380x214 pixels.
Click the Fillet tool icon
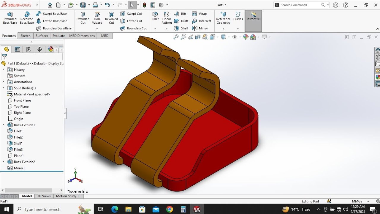tap(155, 16)
